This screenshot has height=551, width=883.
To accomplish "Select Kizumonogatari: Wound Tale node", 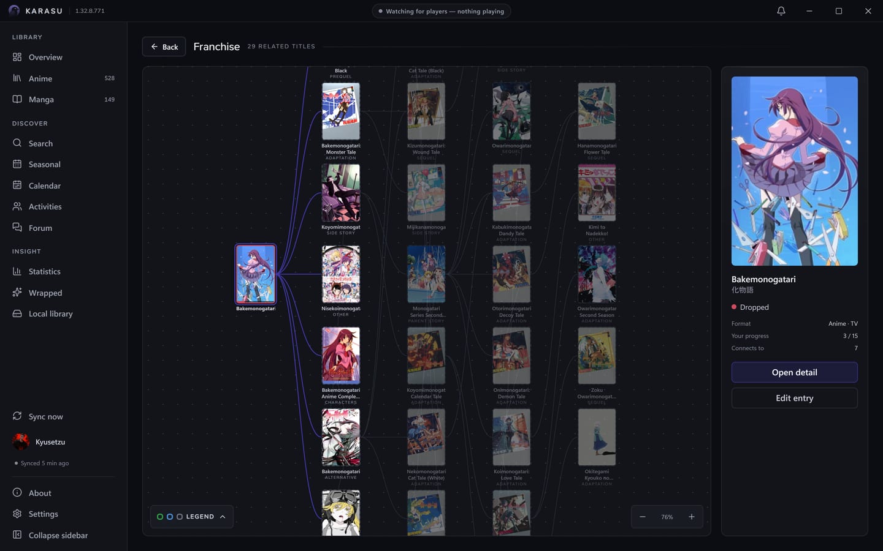I will click(426, 111).
